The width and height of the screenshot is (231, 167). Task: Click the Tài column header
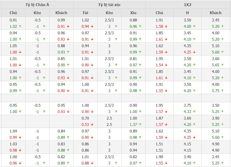tap(85, 13)
